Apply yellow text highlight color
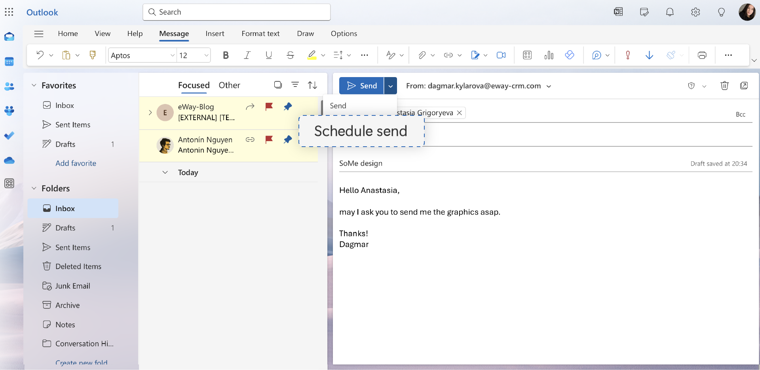 pos(312,55)
